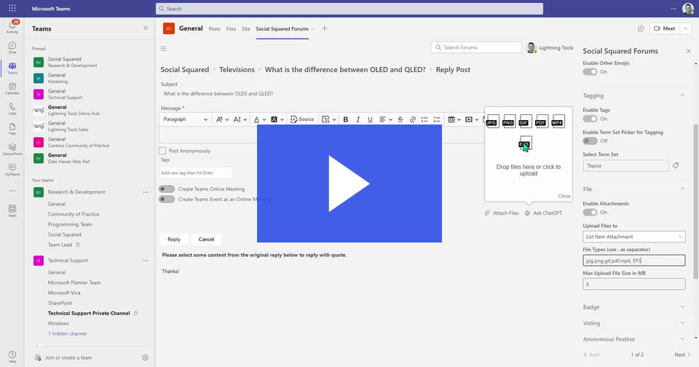
Task: Click the JPG file type icon
Action: coord(491,122)
